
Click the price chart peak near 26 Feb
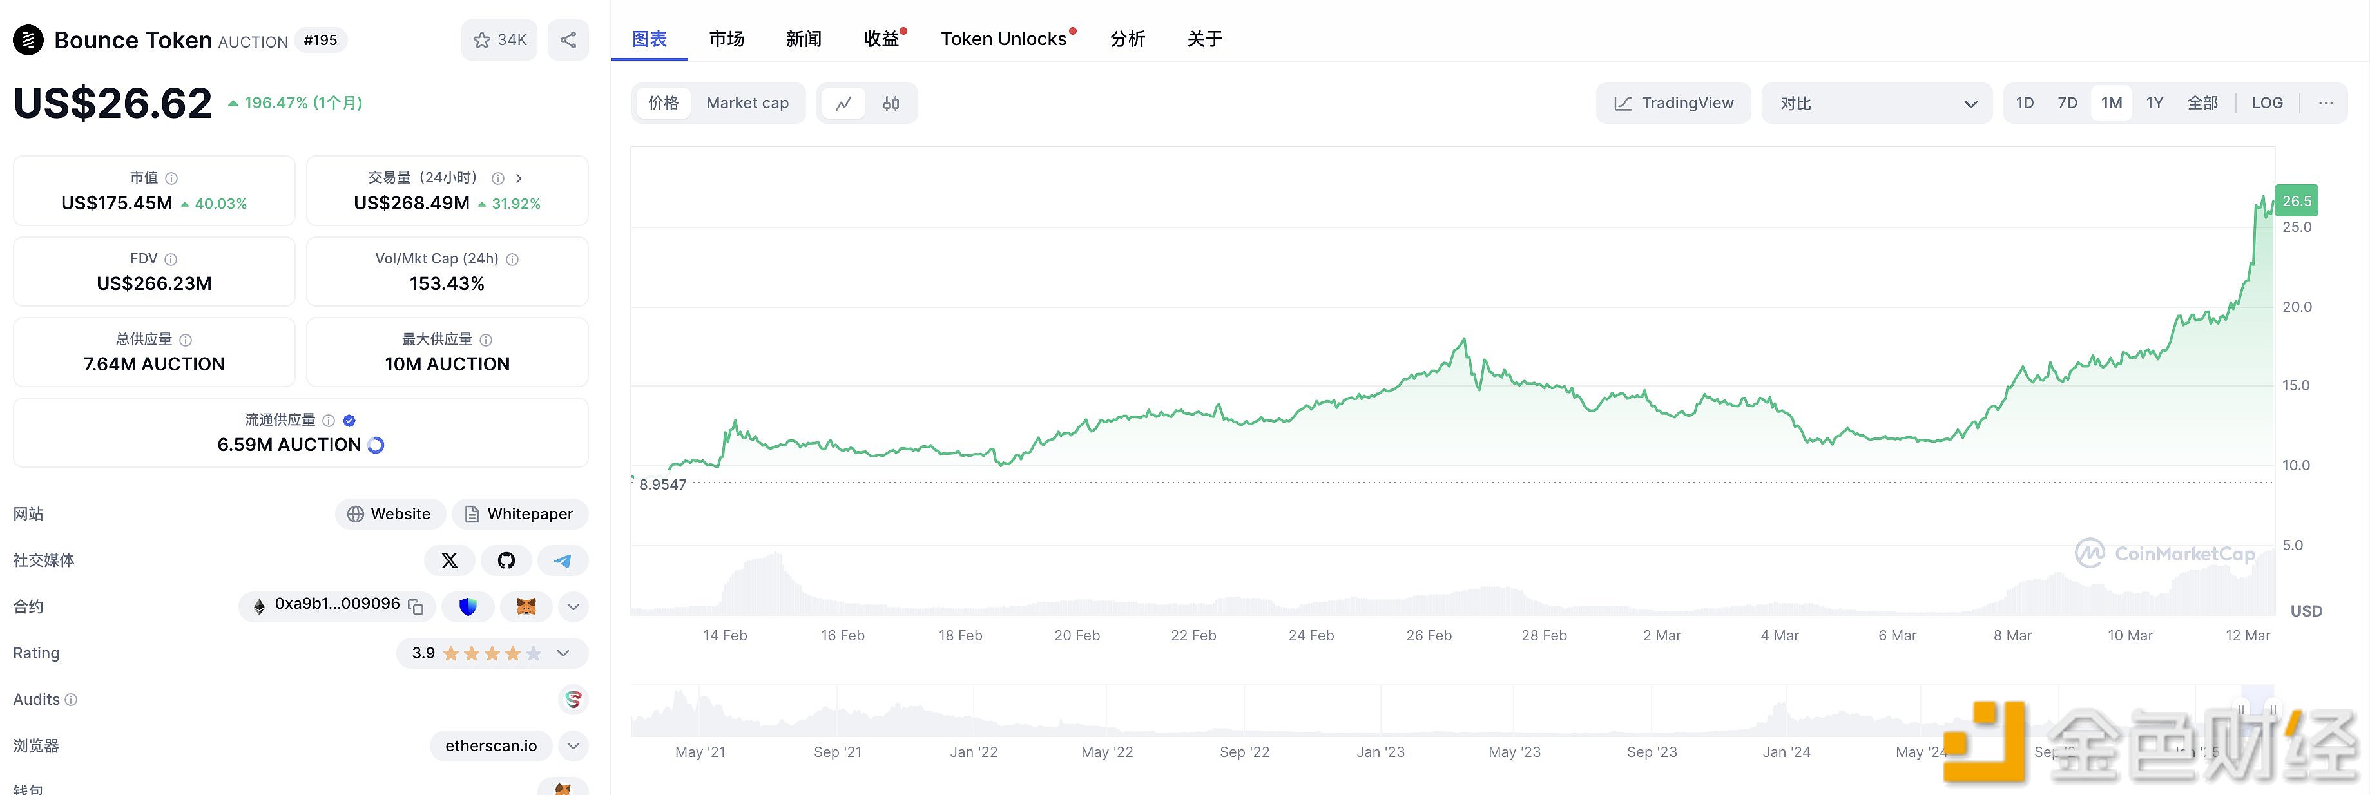[1464, 340]
